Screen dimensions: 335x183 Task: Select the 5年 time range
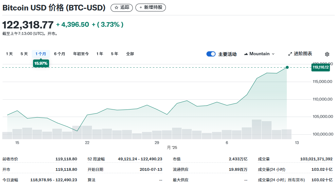[115, 54]
